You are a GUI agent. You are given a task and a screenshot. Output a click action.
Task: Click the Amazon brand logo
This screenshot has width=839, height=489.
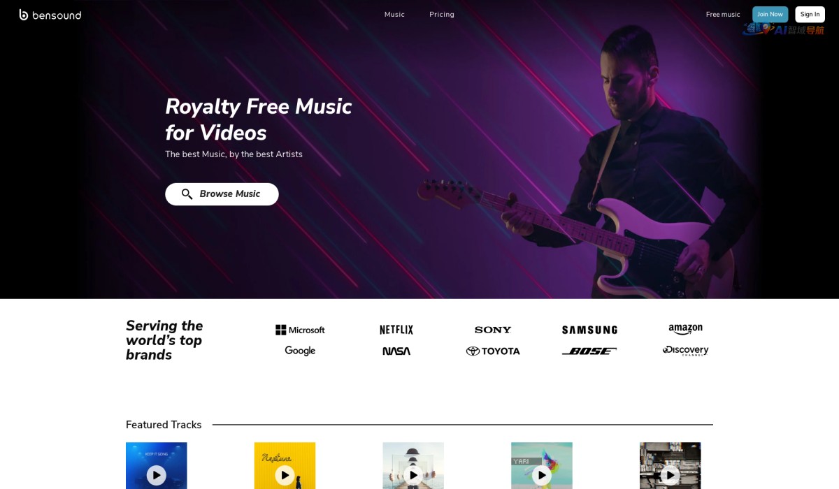pyautogui.click(x=685, y=330)
